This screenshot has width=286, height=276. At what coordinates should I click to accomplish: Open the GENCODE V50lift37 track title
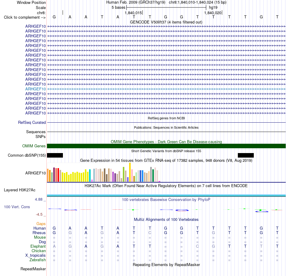[166, 22]
